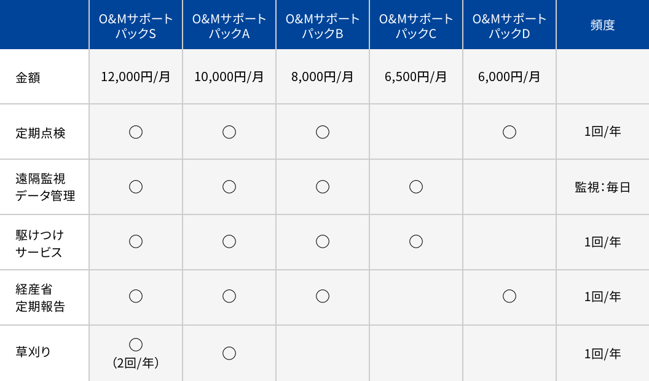649x381 pixels.
Task: Click the 頻度 column header
Action: pos(602,25)
